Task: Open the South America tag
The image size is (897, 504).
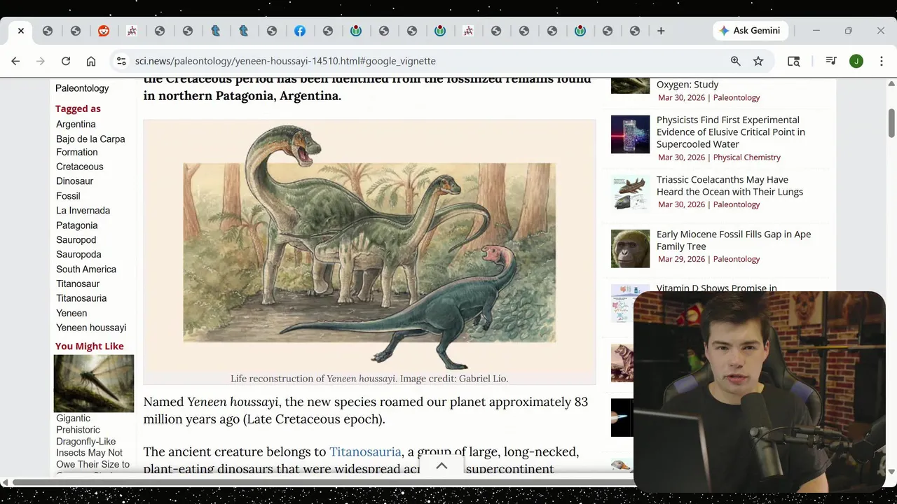Action: [x=86, y=269]
